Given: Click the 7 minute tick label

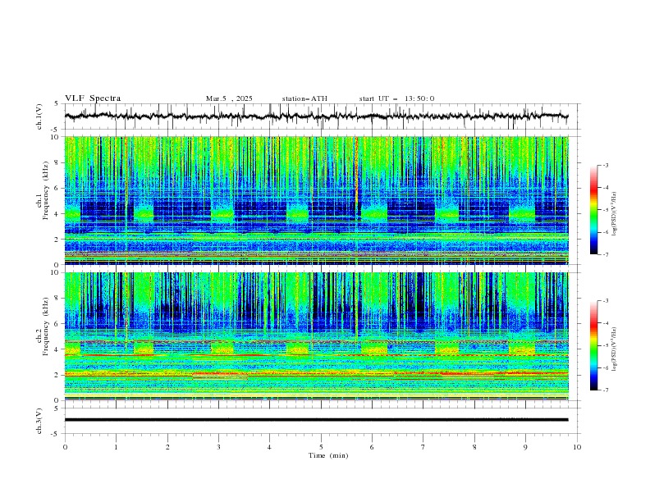Looking at the screenshot, I should click(x=423, y=447).
